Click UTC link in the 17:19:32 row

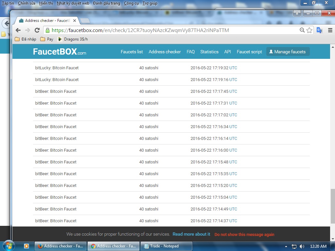(x=233, y=68)
